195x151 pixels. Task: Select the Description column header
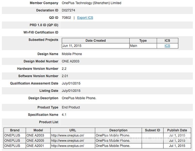[x=118, y=130]
